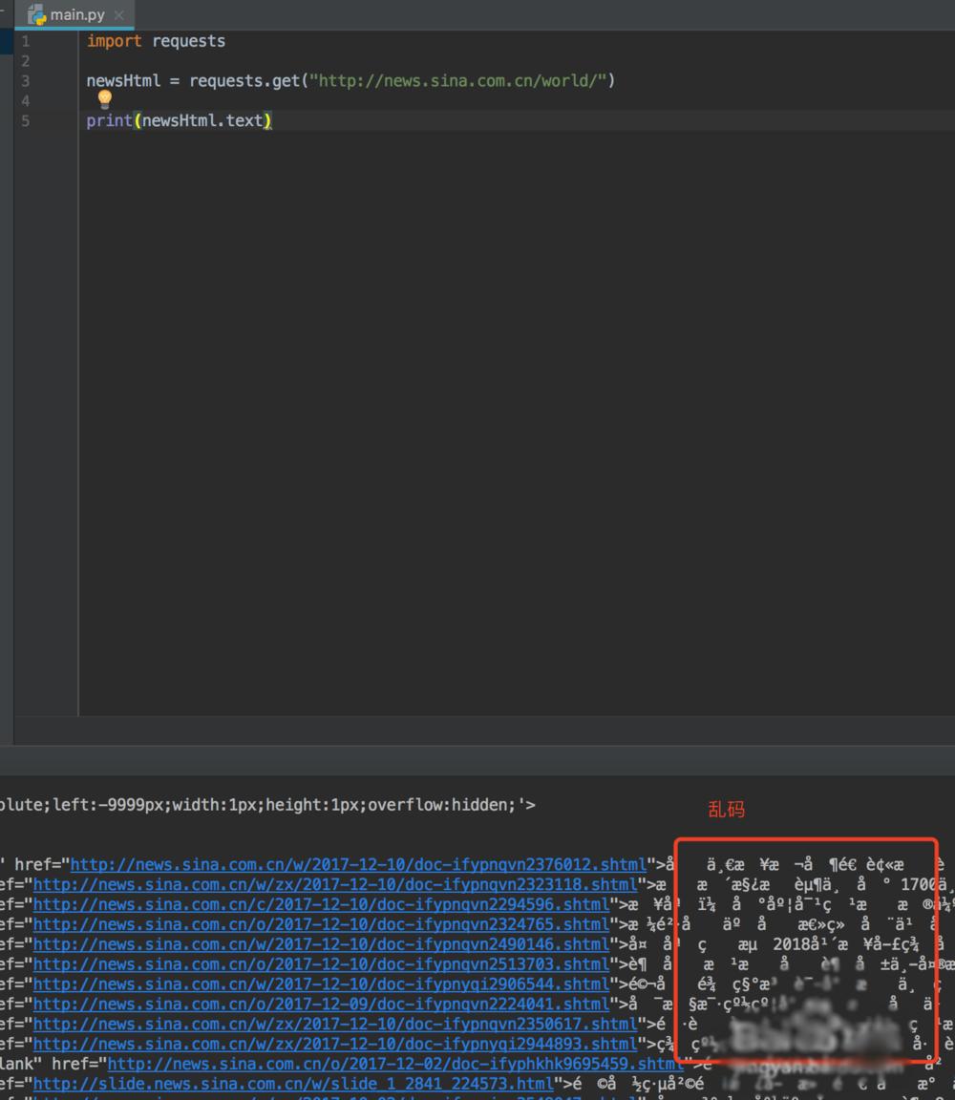Open the doc-ifypnqvn2376012.shtml console link
Screen dimensions: 955x1100
(x=357, y=865)
